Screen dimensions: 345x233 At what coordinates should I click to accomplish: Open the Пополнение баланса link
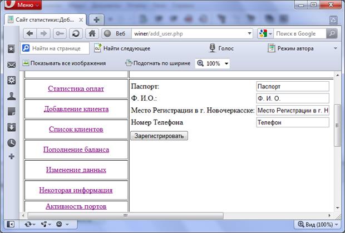coord(76,150)
